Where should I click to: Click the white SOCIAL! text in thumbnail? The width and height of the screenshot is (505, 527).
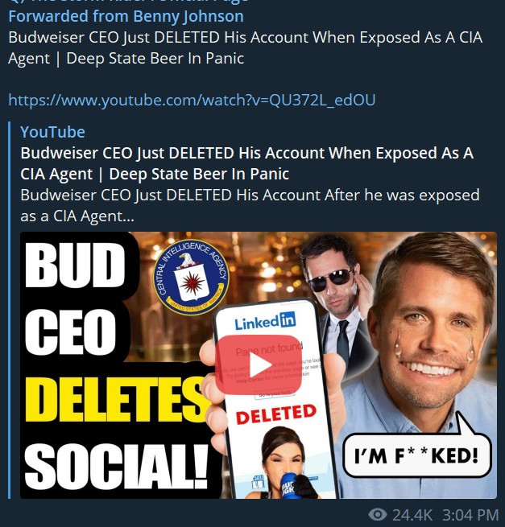pos(117,467)
